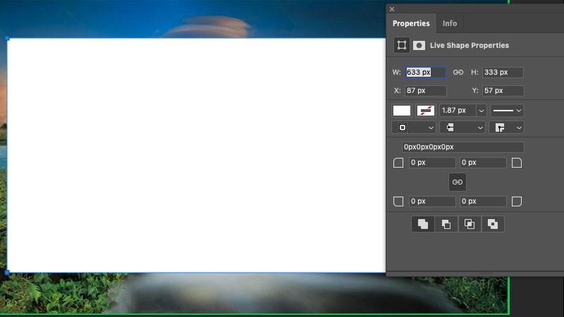
Task: Toggle the width and height link
Action: [x=458, y=73]
